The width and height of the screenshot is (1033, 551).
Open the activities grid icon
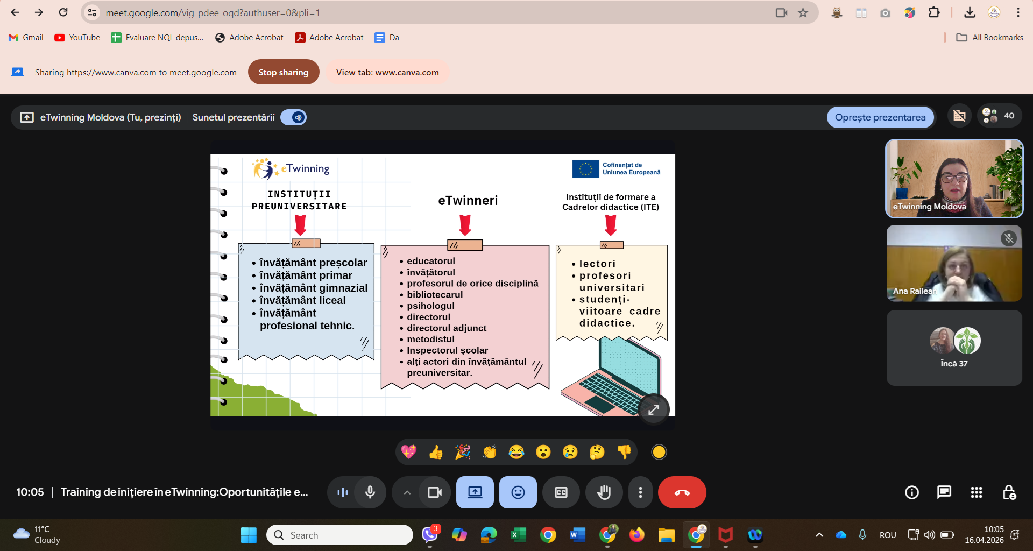[976, 492]
